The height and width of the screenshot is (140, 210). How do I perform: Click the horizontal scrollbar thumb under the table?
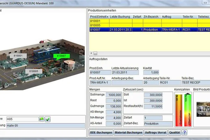(95, 53)
